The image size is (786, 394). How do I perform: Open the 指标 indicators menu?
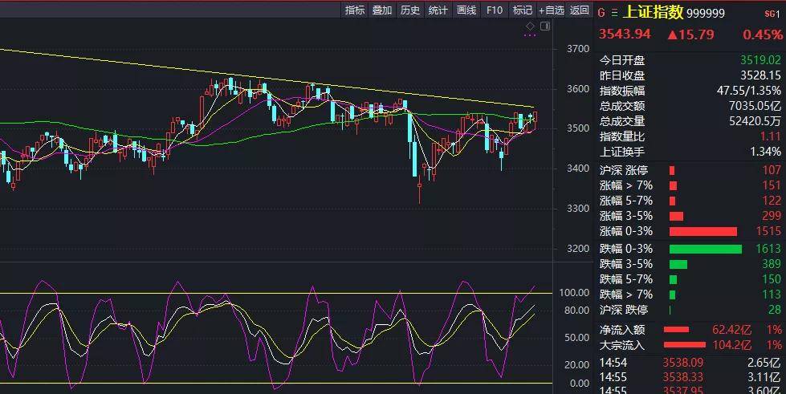355,10
